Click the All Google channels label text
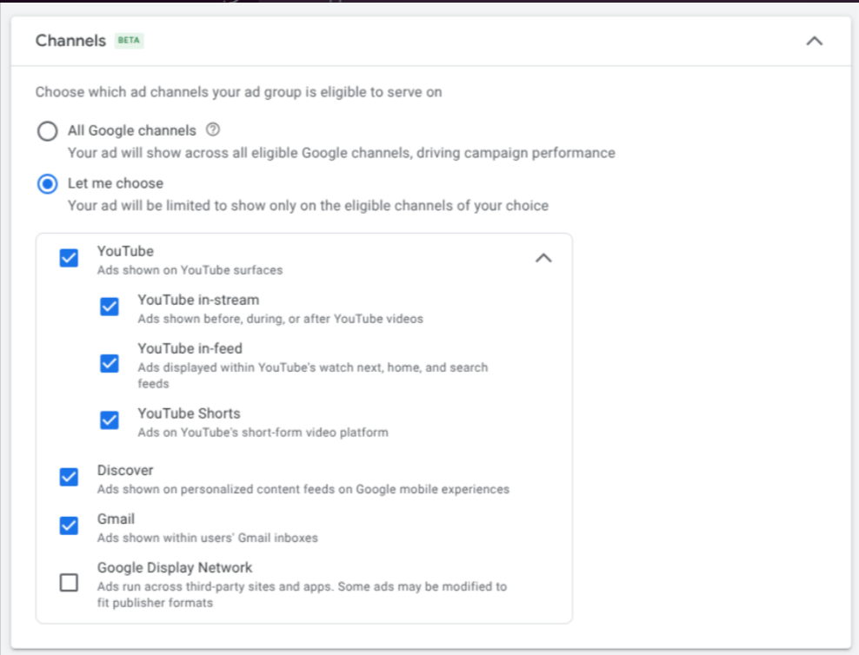Viewport: 859px width, 655px height. 132,130
